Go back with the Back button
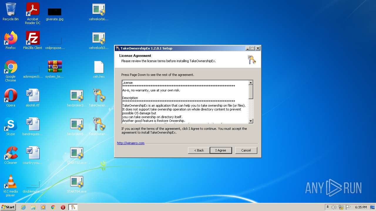 (x=199, y=150)
